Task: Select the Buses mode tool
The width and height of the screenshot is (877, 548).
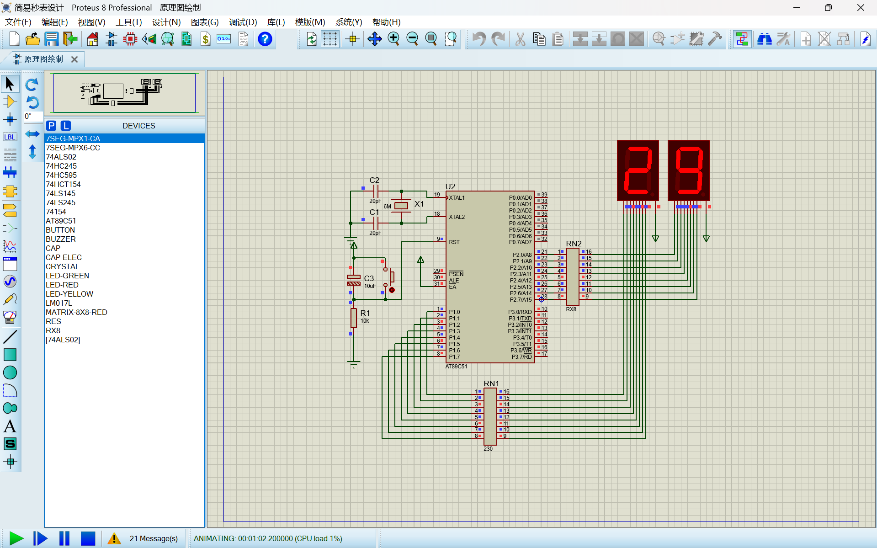Action: 10,173
